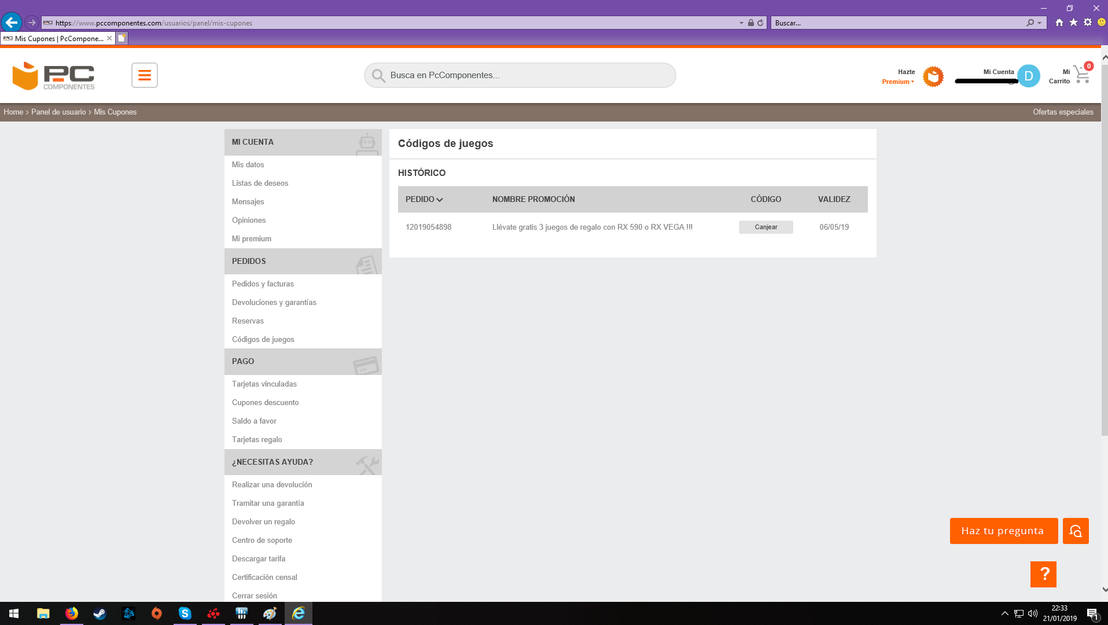1108x625 pixels.
Task: Click Tramitar una garantía
Action: tap(268, 503)
